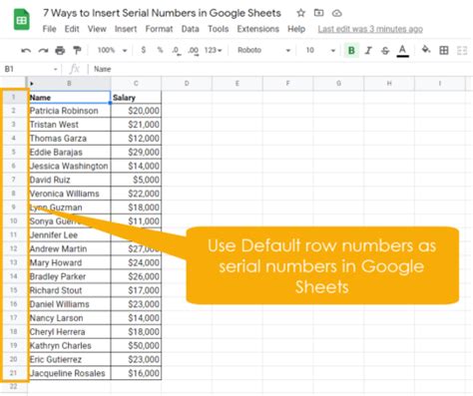Screen dimensions: 473x396
Task: Open the File menu
Action: (49, 29)
